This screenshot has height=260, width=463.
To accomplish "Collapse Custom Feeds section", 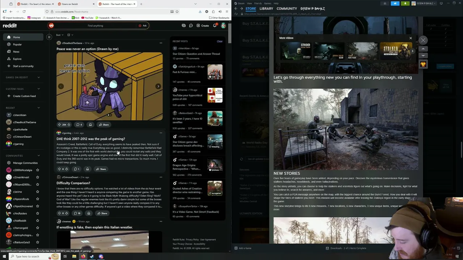I will point(39,89).
